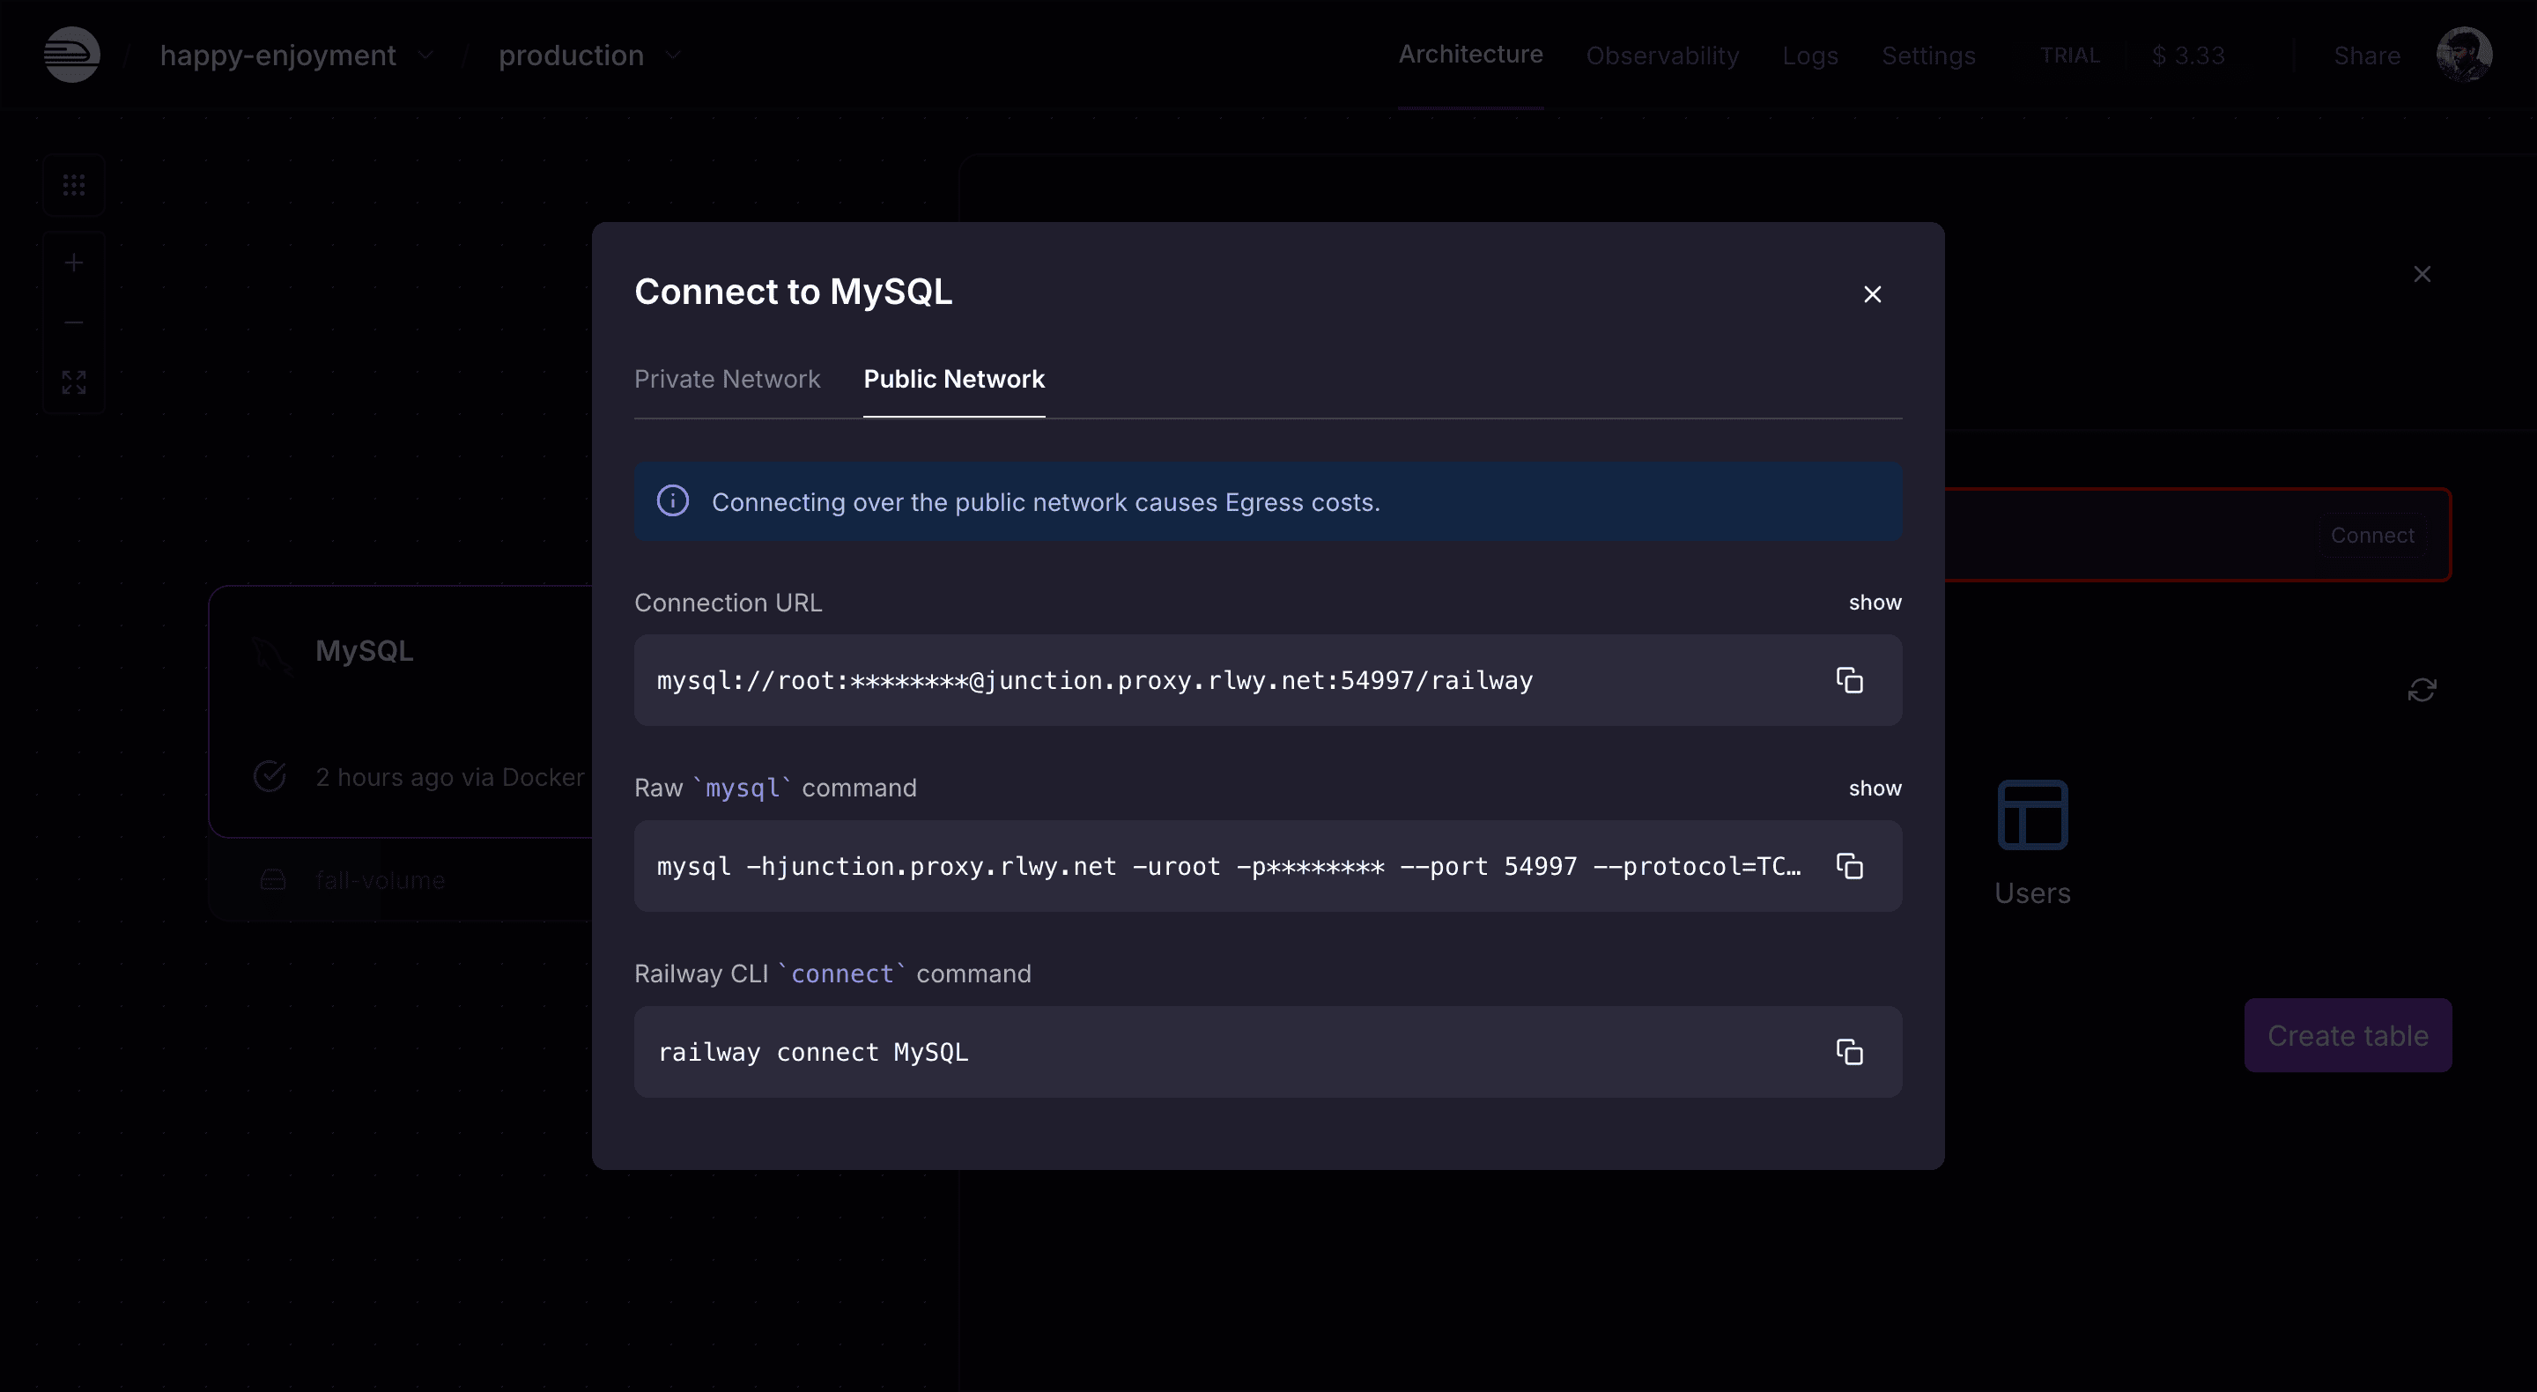Zoom in the canvas with plus icon
The height and width of the screenshot is (1392, 2537).
coord(74,262)
